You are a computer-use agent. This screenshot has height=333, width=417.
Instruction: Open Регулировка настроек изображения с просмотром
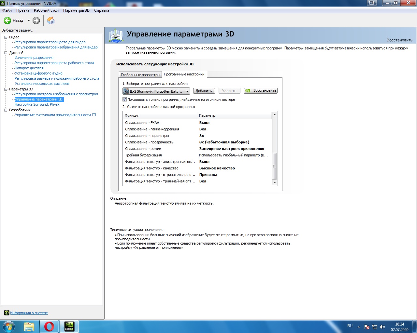56,94
